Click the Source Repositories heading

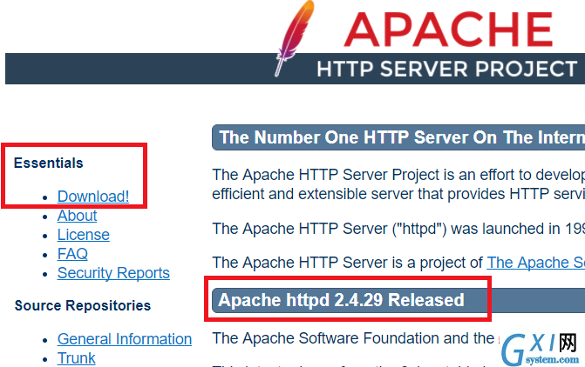pos(83,305)
